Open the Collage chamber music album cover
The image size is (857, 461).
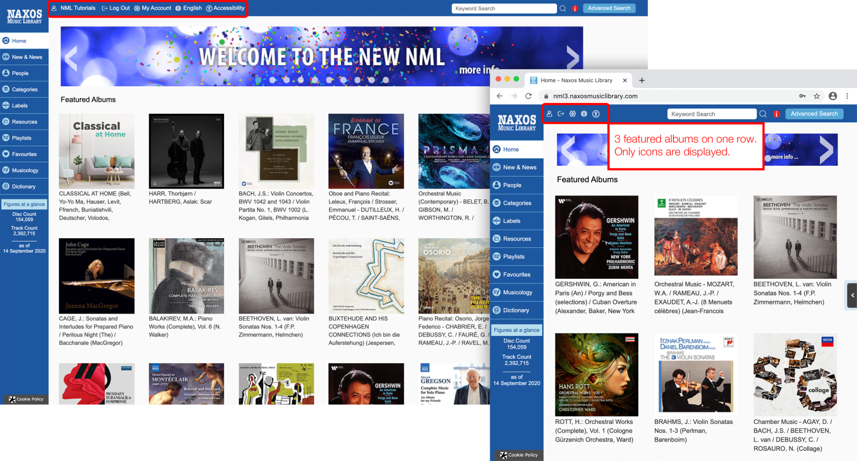click(x=795, y=375)
